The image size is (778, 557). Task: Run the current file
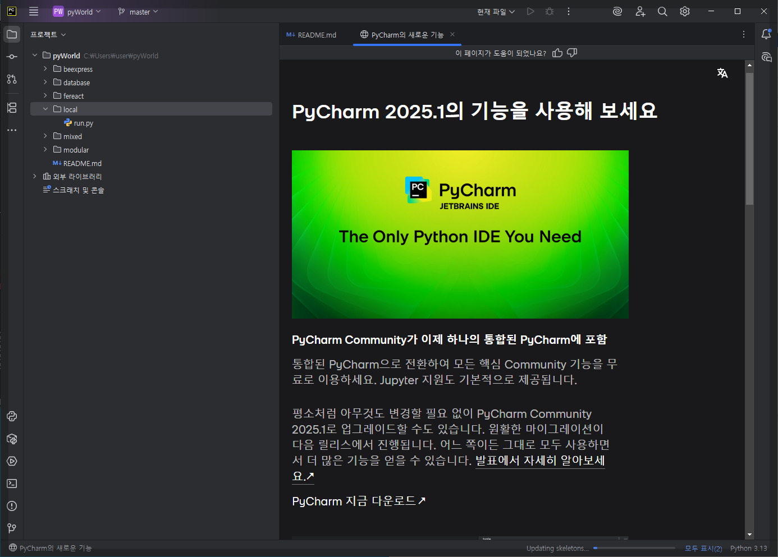(x=530, y=11)
